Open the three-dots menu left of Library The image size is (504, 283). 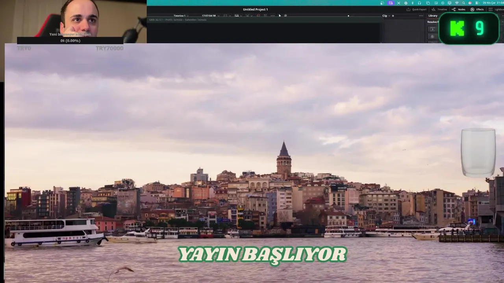[x=421, y=16]
